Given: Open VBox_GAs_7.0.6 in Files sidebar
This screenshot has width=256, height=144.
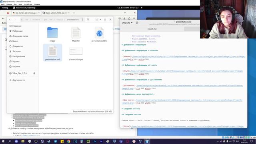Looking at the screenshot, I should click(19, 73).
